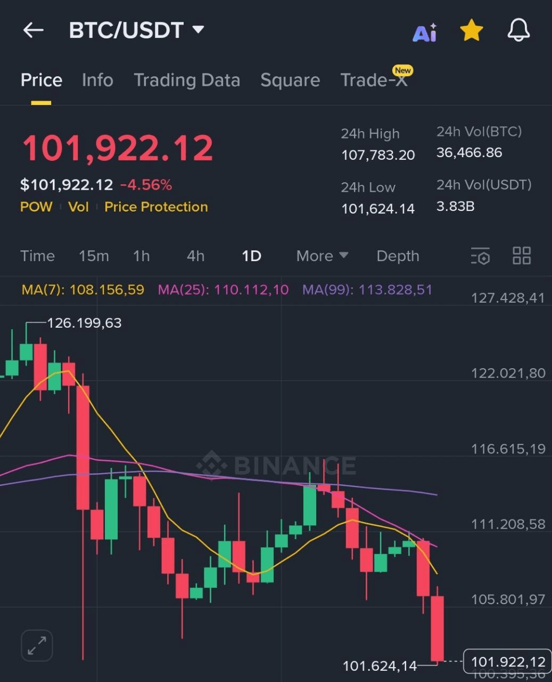Tap the Price Protection tag
This screenshot has width=552, height=682.
click(x=156, y=207)
